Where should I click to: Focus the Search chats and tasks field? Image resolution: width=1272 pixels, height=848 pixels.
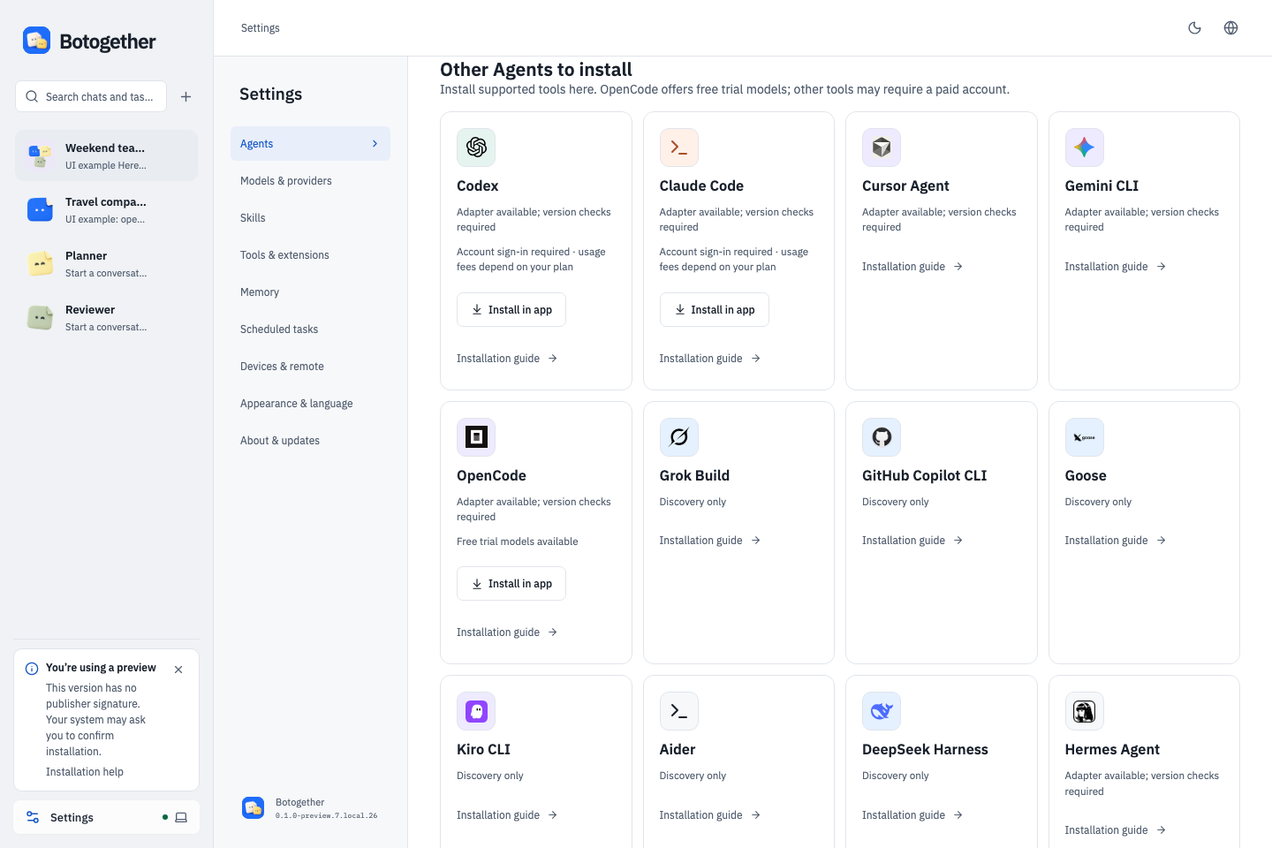pyautogui.click(x=91, y=97)
